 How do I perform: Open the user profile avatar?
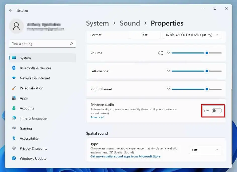(16, 26)
